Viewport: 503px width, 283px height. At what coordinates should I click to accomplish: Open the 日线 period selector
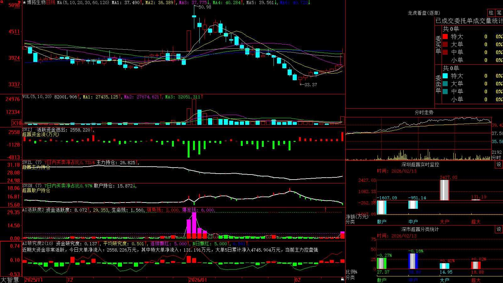pyautogui.click(x=51, y=3)
